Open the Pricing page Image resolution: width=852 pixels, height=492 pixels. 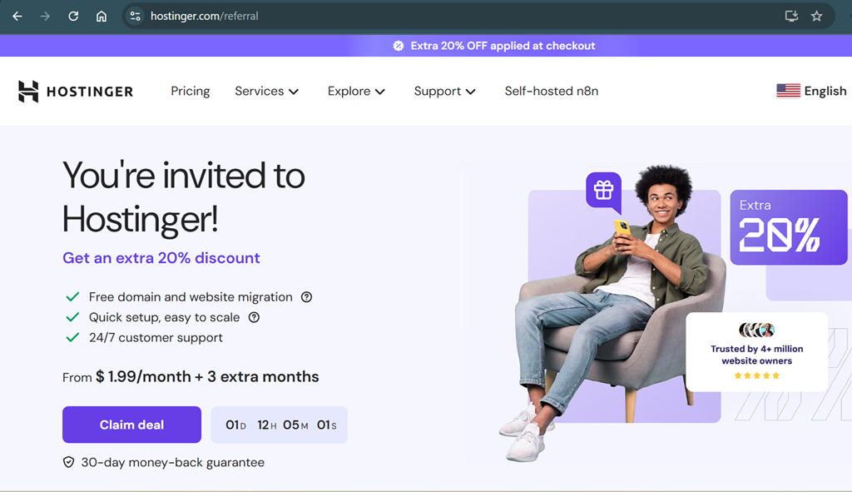click(191, 92)
